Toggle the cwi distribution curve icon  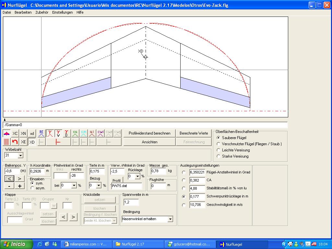(x=101, y=134)
